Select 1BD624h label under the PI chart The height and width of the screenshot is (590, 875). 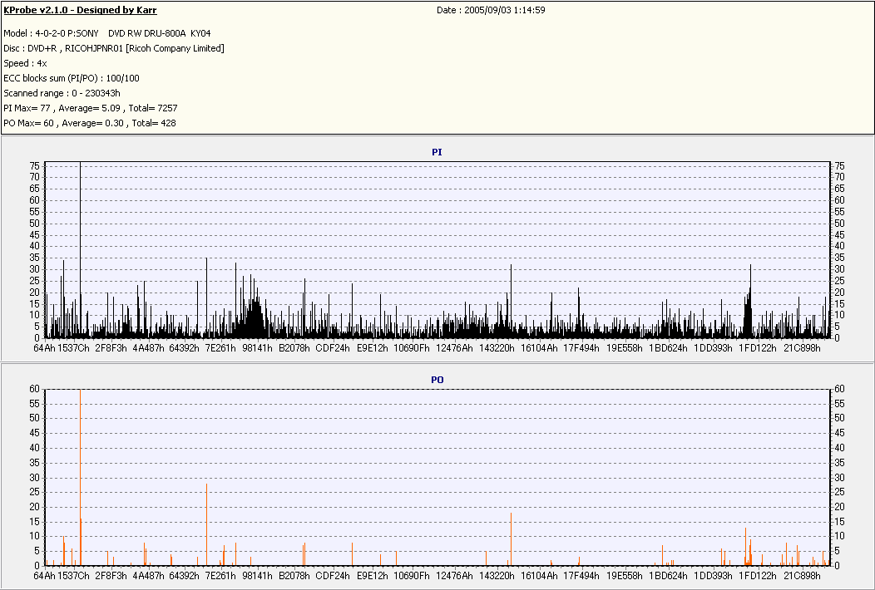(668, 348)
